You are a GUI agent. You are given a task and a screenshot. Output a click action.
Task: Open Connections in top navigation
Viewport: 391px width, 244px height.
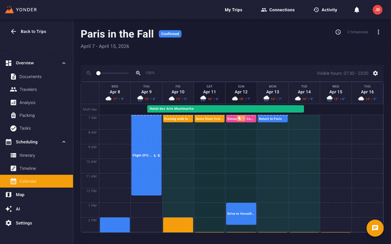277,10
